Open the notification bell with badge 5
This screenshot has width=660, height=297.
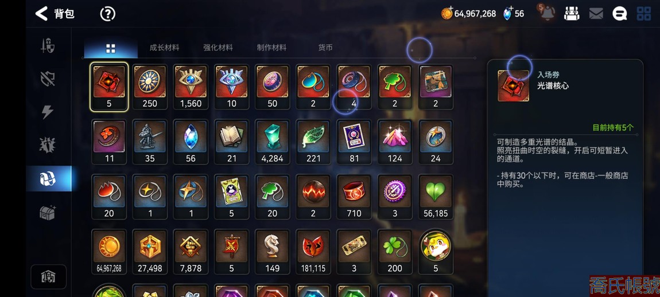[547, 13]
